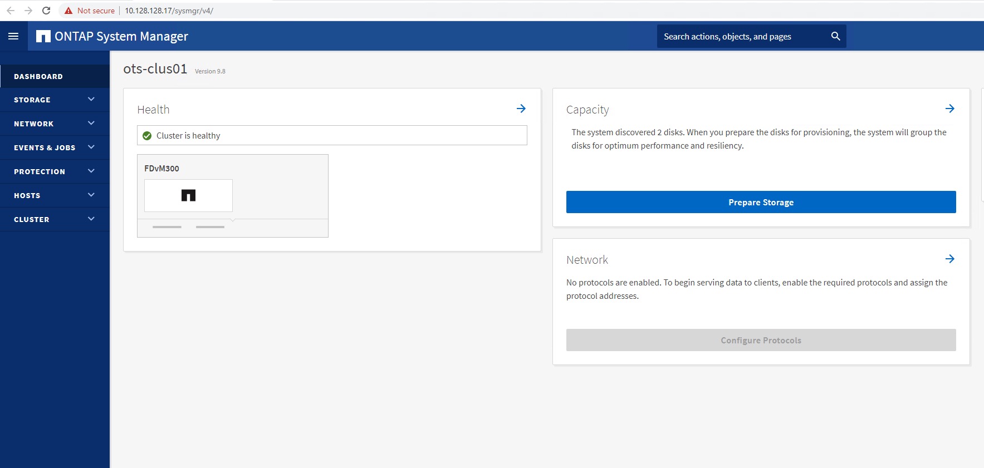This screenshot has width=984, height=468.
Task: Click the NetApp logo in header
Action: coord(43,36)
